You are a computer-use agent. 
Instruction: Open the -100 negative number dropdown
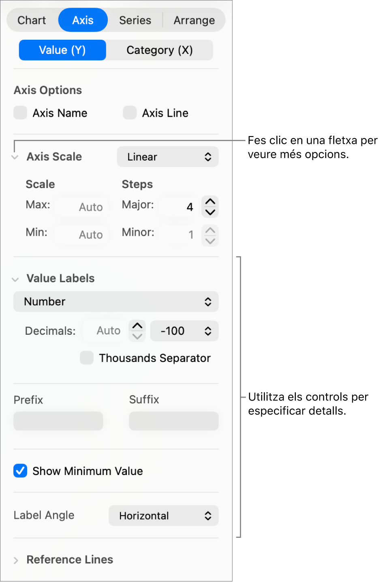[x=184, y=331]
